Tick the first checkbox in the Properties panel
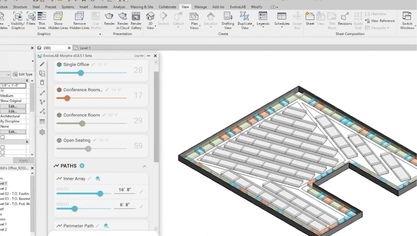Image resolution: width=417 pixels, height=236 pixels. pyautogui.click(x=3, y=137)
